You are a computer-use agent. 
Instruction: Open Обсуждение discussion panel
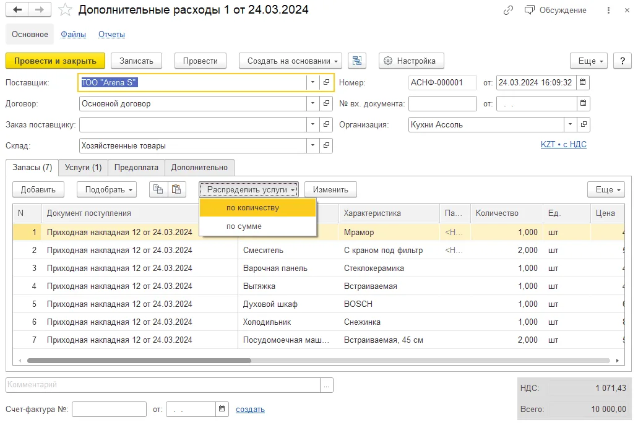click(x=556, y=10)
